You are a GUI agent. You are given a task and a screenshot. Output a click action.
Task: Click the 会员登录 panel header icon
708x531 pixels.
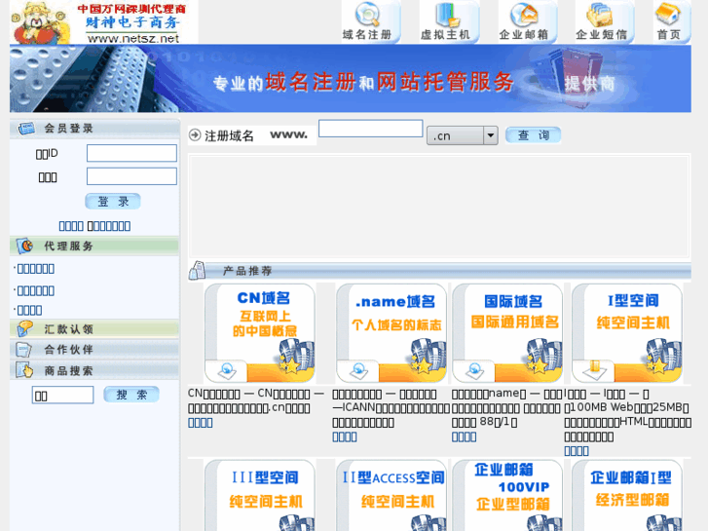coord(26,129)
